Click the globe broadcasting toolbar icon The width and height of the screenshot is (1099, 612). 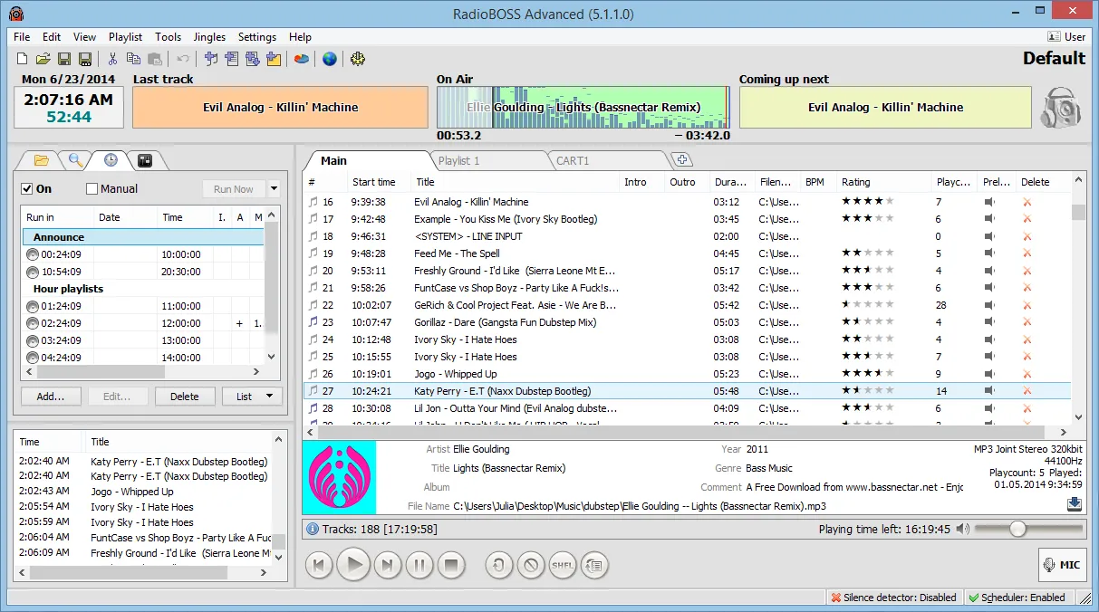[329, 59]
